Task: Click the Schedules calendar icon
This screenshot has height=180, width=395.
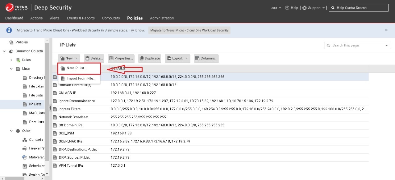Action: tap(25, 166)
